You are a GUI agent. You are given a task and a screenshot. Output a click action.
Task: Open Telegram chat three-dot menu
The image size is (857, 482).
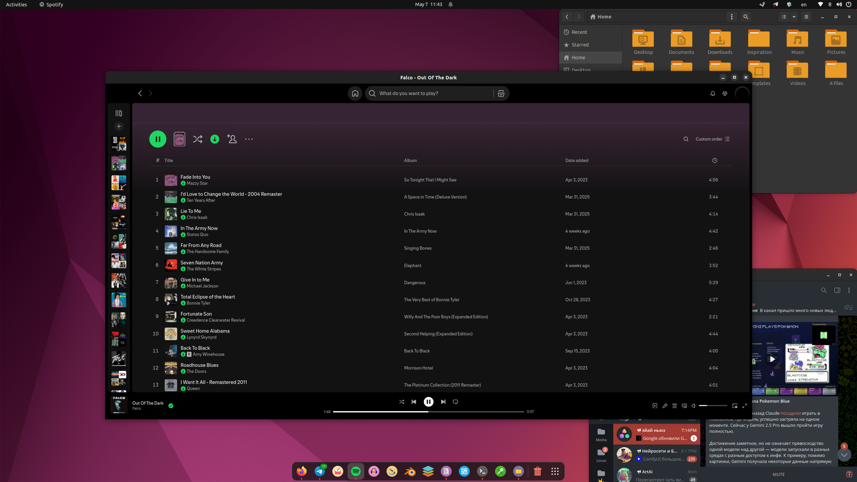tap(849, 290)
